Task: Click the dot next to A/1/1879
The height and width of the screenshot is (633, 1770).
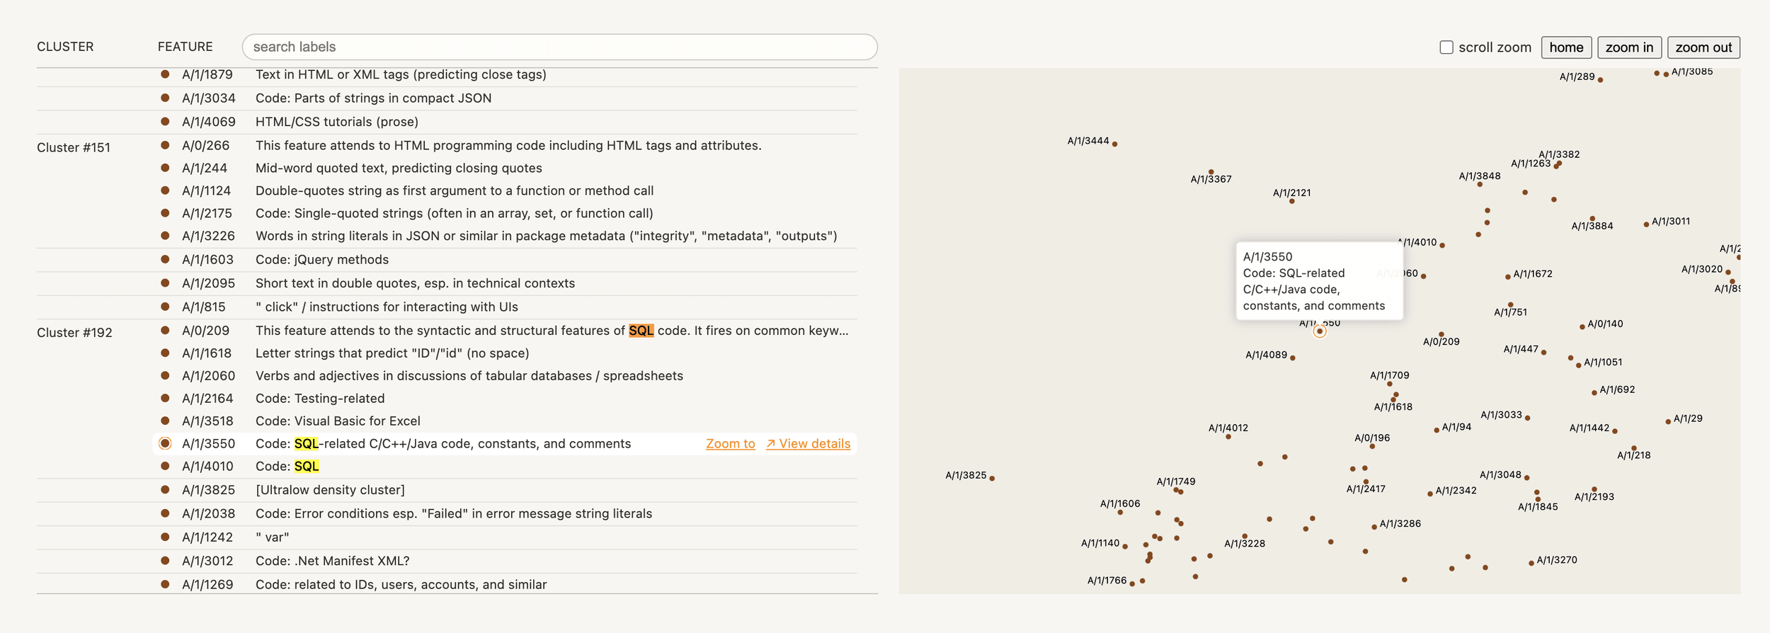Action: (x=165, y=74)
